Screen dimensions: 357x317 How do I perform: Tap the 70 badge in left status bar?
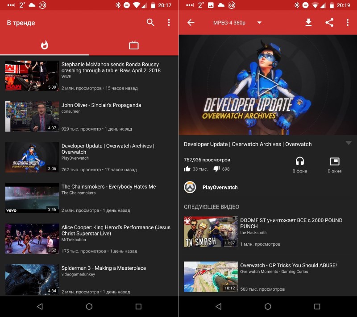(42, 5)
